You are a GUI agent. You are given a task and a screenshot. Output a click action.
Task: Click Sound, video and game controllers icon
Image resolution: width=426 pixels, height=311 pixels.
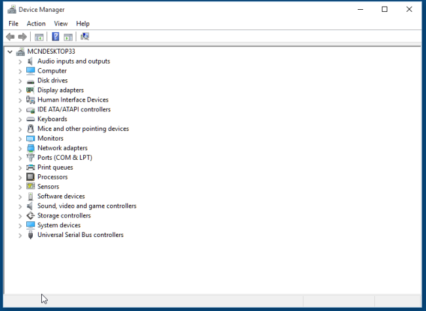(x=30, y=206)
